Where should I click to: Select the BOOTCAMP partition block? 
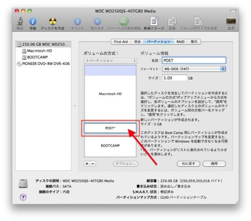click(110, 145)
